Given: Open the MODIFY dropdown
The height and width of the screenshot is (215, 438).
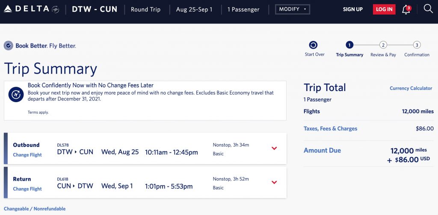Looking at the screenshot, I should pos(293,9).
